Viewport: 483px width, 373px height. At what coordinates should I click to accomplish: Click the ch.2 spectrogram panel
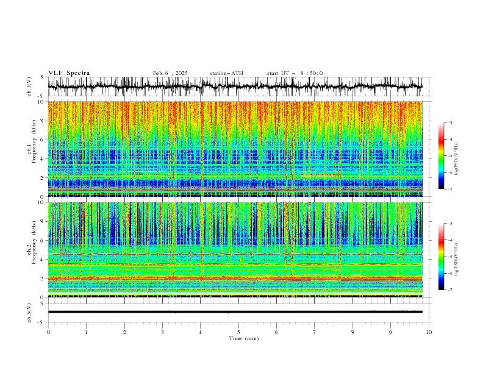235,250
